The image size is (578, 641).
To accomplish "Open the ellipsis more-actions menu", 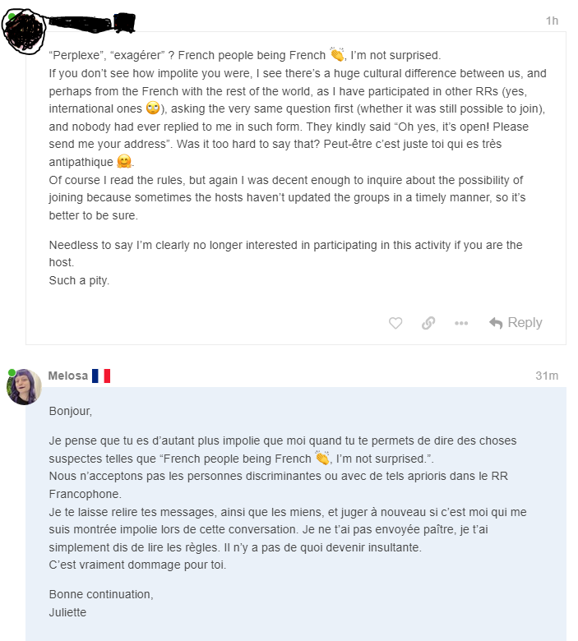I will 461,323.
